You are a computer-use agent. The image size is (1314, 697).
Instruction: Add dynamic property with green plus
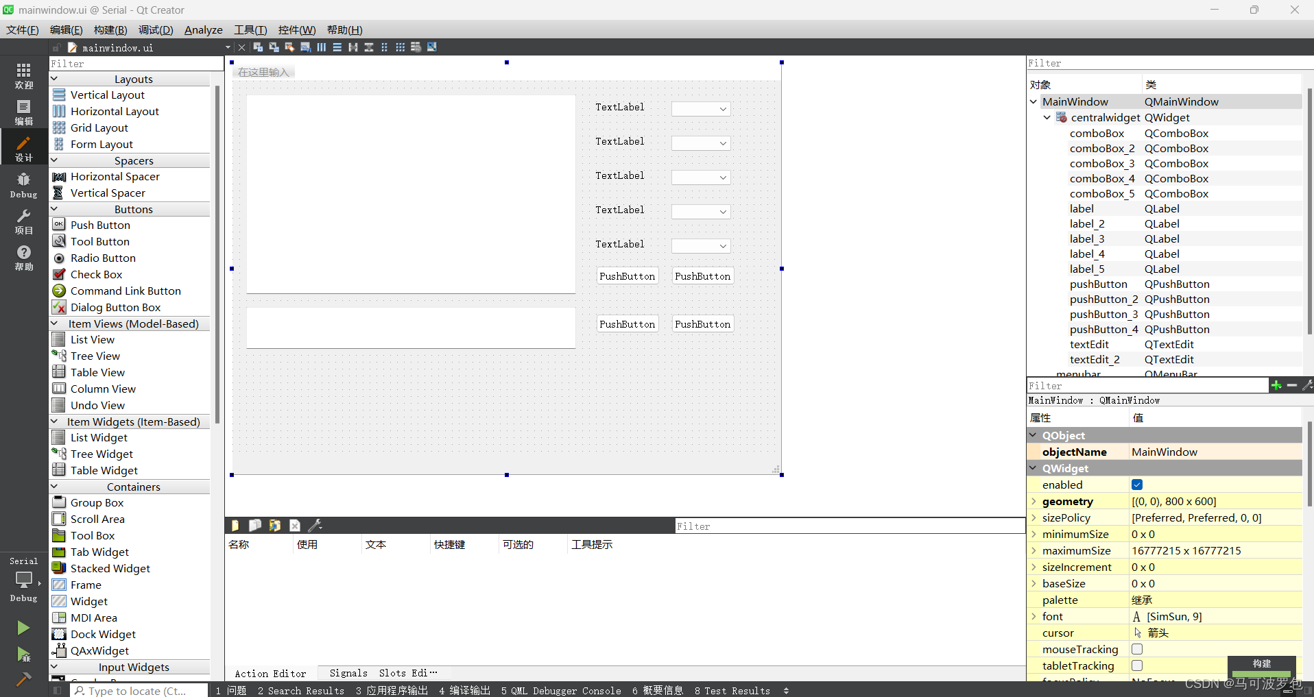coord(1276,385)
